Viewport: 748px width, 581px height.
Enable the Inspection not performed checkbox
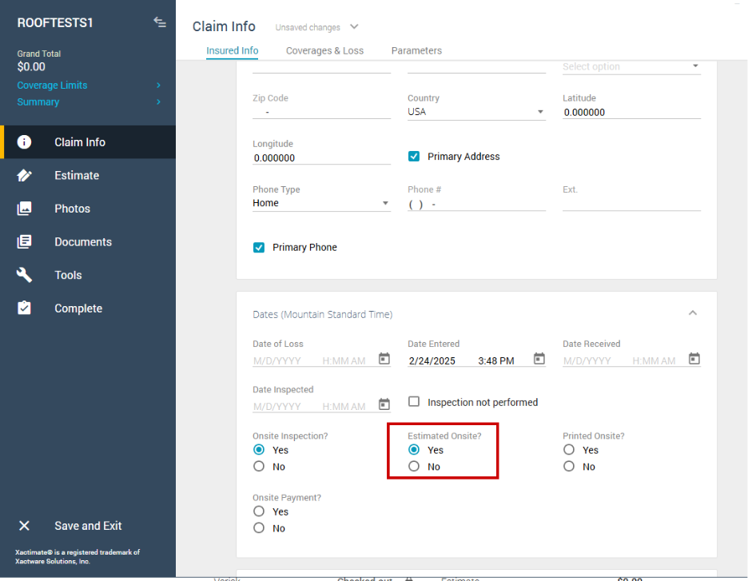(414, 402)
